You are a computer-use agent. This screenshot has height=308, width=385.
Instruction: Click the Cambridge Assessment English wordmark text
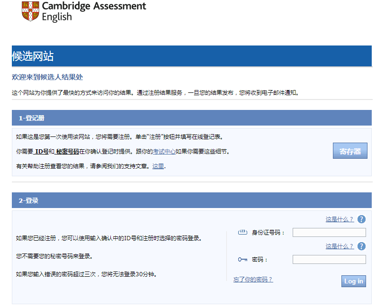[94, 11]
